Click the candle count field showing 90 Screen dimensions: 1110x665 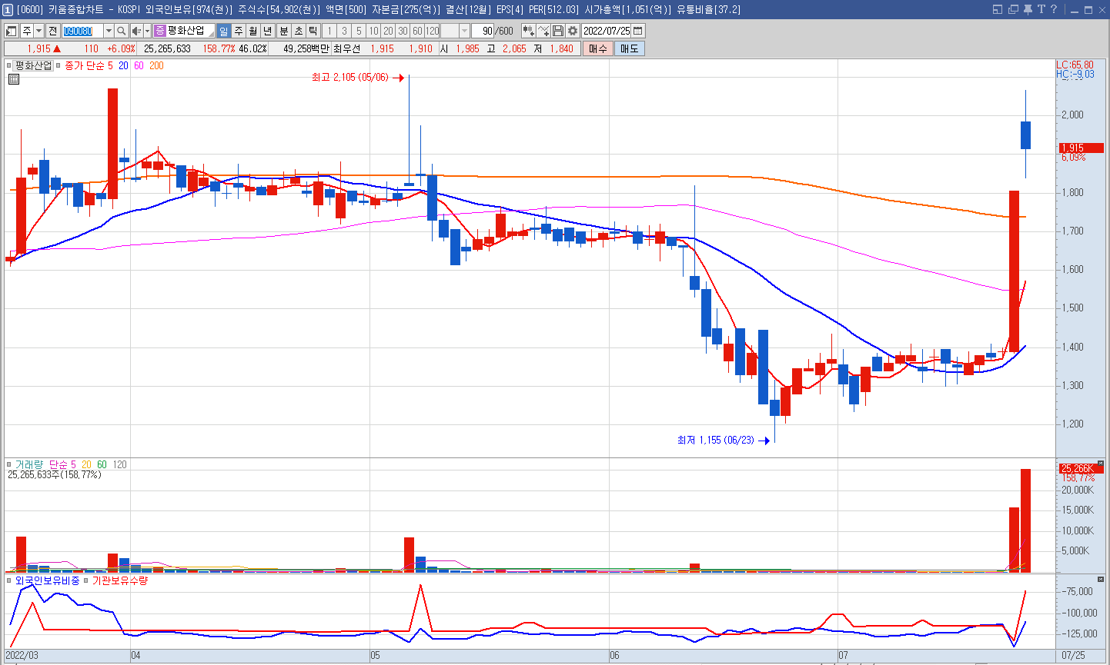(x=483, y=31)
